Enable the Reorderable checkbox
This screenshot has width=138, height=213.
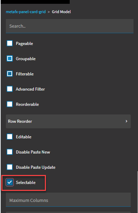[x=10, y=104]
